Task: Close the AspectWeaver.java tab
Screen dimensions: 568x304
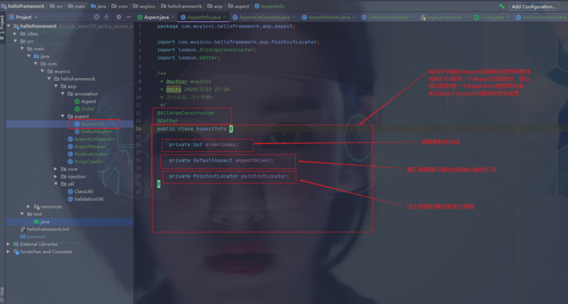Action: pyautogui.click(x=354, y=17)
